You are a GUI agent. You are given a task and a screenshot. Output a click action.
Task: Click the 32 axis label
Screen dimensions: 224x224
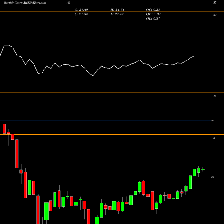point(215,15)
